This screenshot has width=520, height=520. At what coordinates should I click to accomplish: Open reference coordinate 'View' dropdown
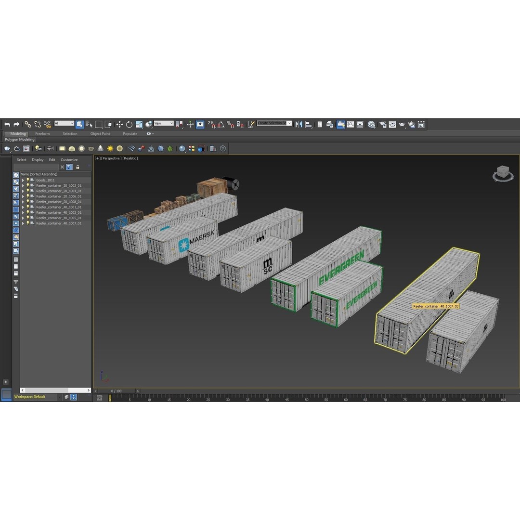[164, 123]
